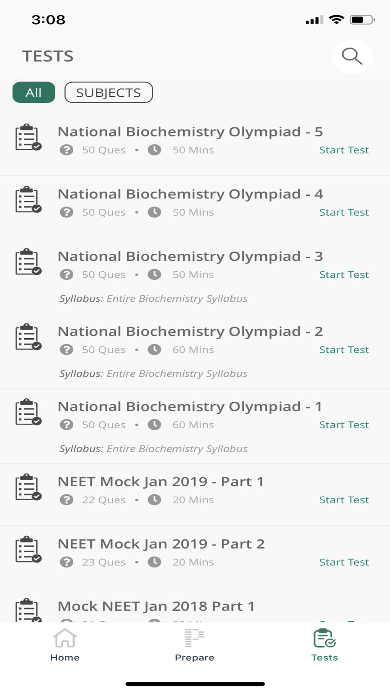390x693 pixels.
Task: Start Test for NEET Mock Jan 2019 - Part 2
Action: (344, 562)
